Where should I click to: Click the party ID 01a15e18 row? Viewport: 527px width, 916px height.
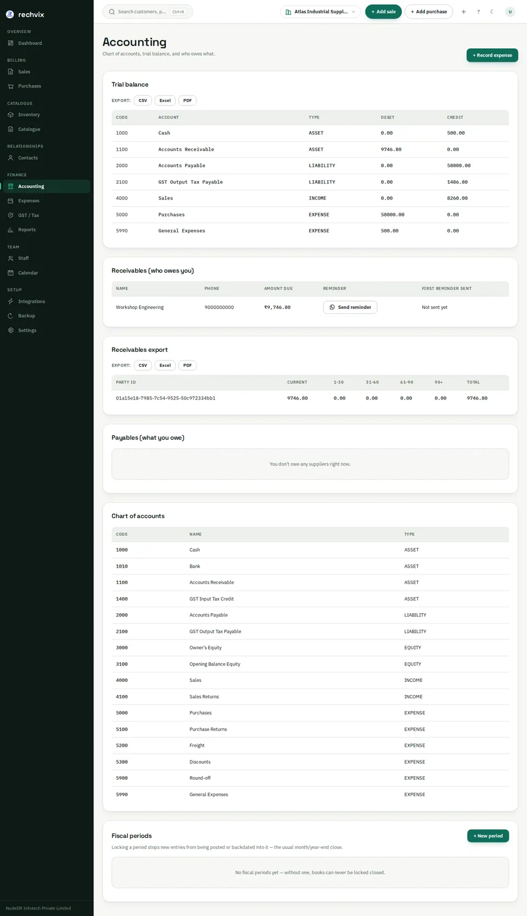[x=310, y=398]
